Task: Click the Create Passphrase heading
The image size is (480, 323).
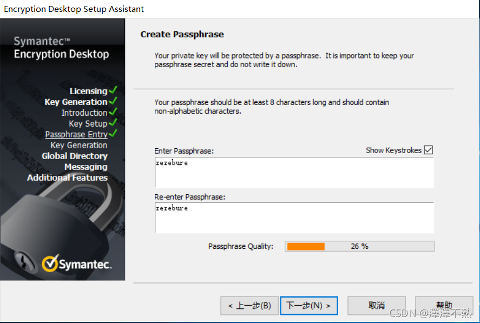Action: [182, 34]
